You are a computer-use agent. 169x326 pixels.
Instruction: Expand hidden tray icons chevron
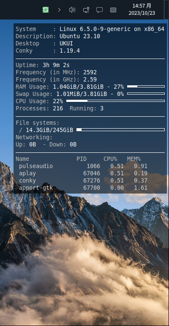coord(60,10)
